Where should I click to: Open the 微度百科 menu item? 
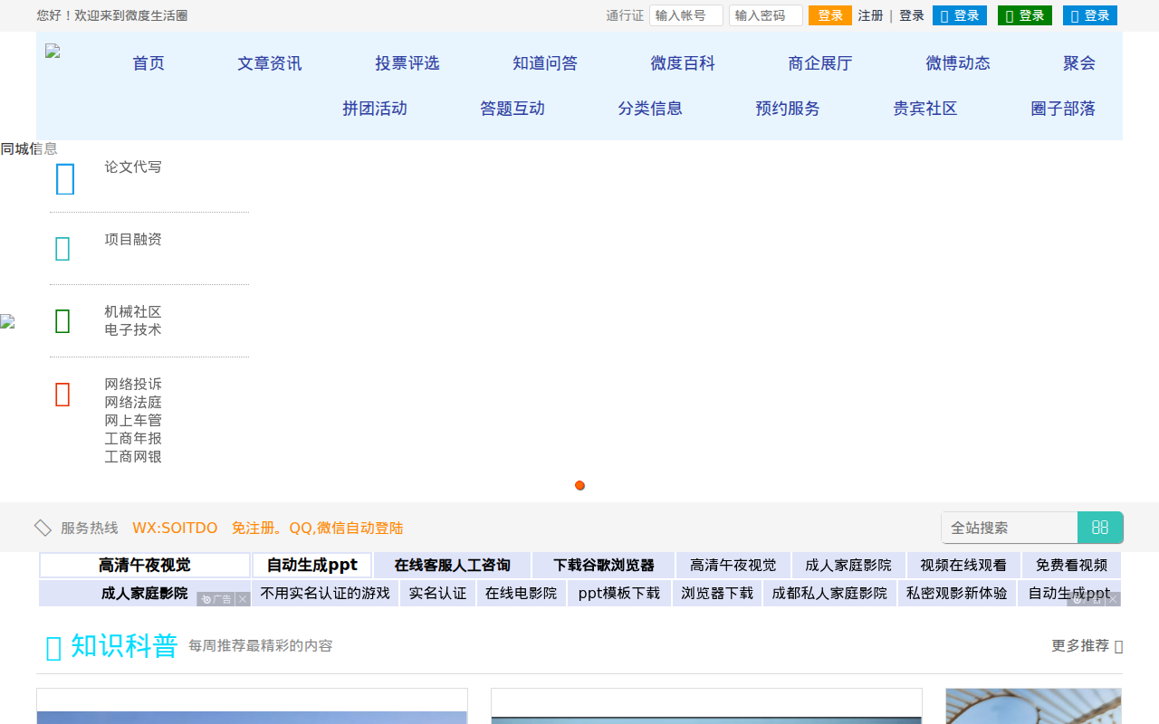pos(683,63)
